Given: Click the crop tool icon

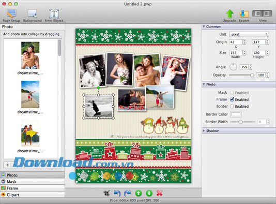Looking at the screenshot, I should pos(106,193).
